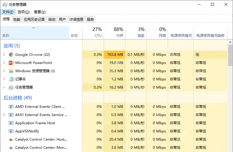Maximize the Task Manager window

[213, 4]
